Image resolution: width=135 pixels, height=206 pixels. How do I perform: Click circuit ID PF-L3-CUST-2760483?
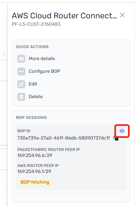36,24
